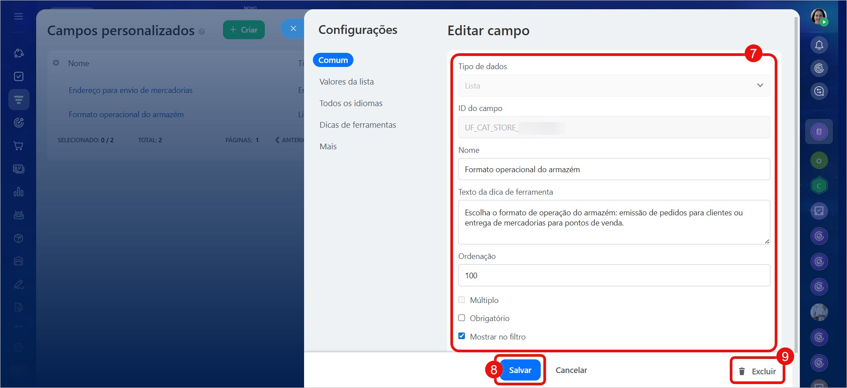Open Dicas de ferramentas section
The width and height of the screenshot is (847, 388).
pyautogui.click(x=357, y=125)
